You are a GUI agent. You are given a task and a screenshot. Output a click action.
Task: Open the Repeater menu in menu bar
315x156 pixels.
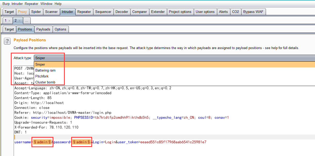(31, 4)
